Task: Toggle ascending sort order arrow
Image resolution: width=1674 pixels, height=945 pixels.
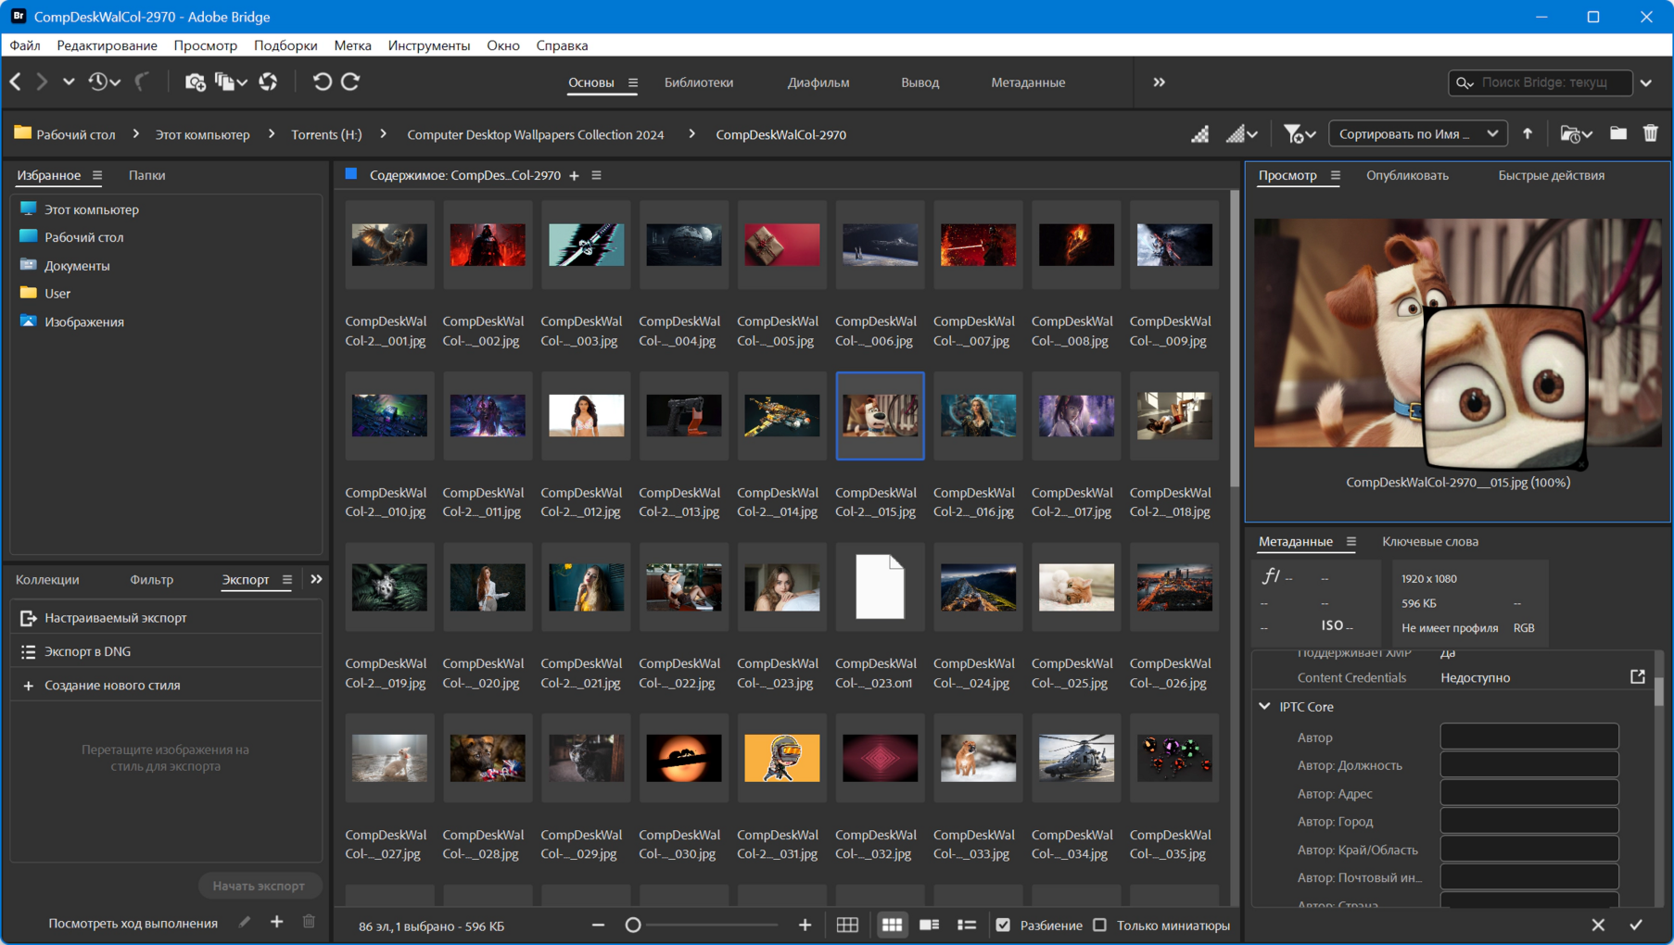Action: tap(1528, 133)
